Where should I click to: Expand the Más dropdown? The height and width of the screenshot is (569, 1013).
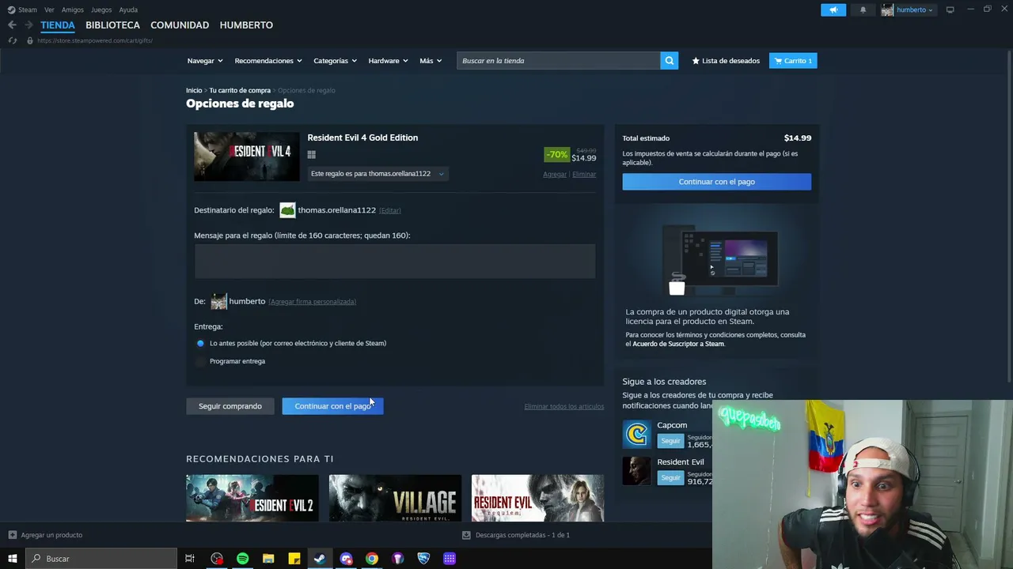tap(431, 61)
